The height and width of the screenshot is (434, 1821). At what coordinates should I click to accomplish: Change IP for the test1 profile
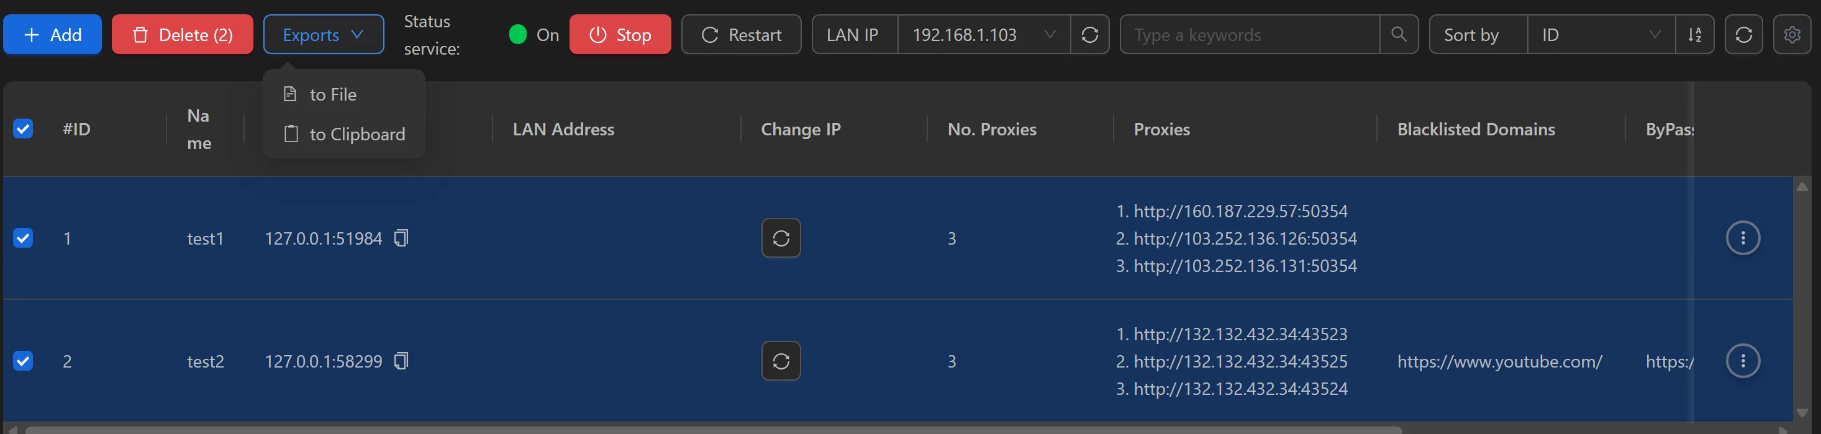[x=781, y=238]
